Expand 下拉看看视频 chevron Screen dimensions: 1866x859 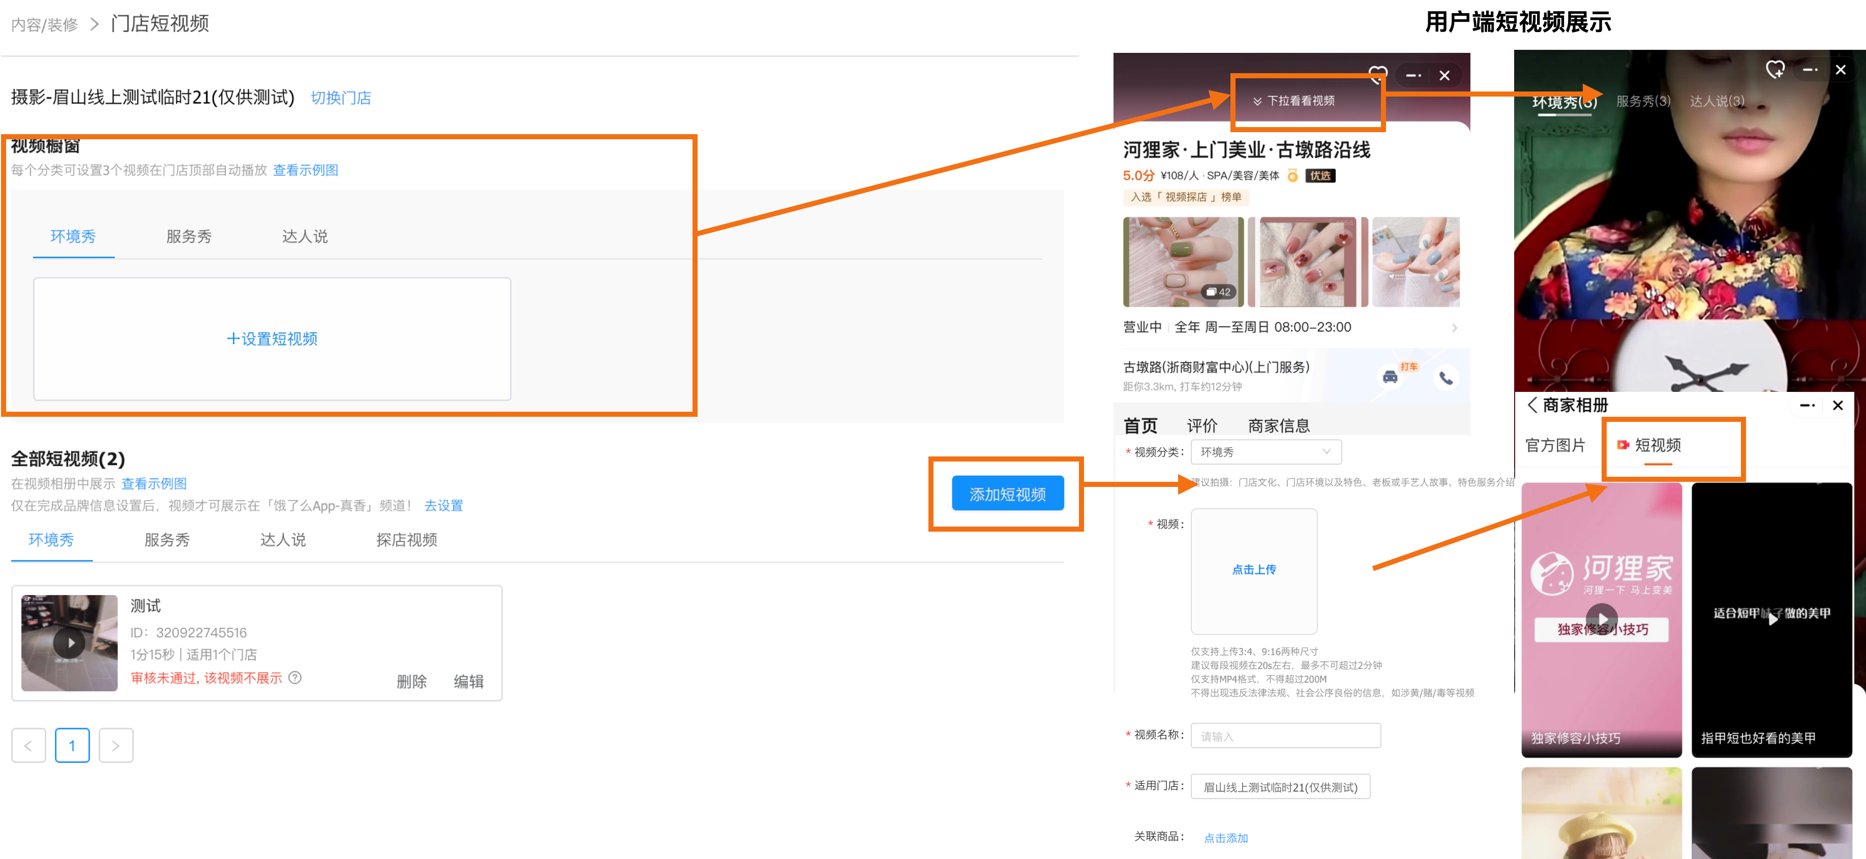[1257, 101]
